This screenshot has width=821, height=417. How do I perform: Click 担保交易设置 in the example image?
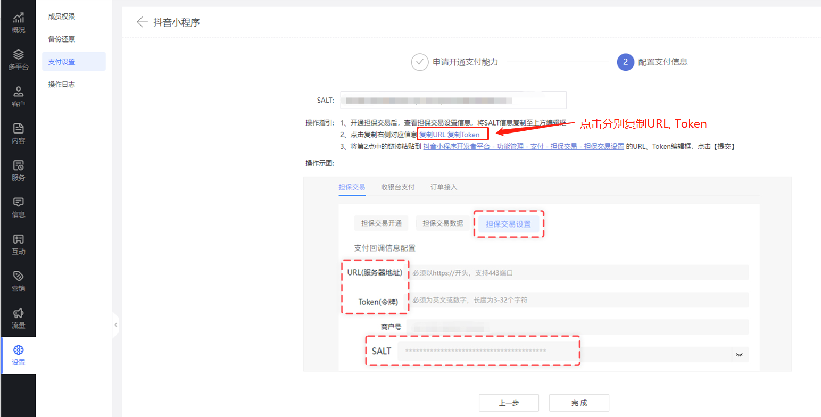tap(508, 224)
